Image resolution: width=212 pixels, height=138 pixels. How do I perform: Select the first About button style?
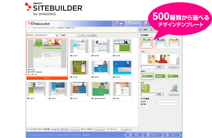(x=147, y=76)
